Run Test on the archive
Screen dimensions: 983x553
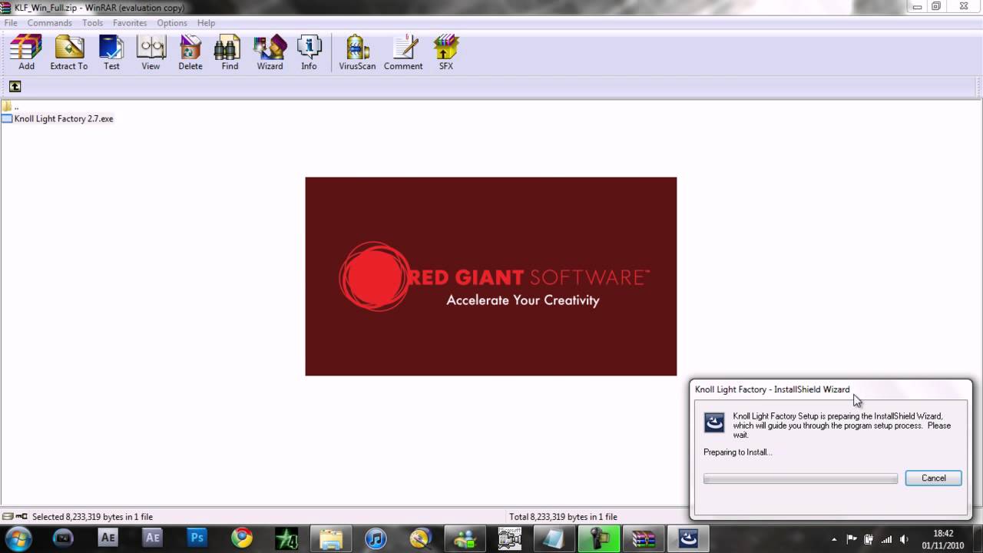(x=111, y=52)
